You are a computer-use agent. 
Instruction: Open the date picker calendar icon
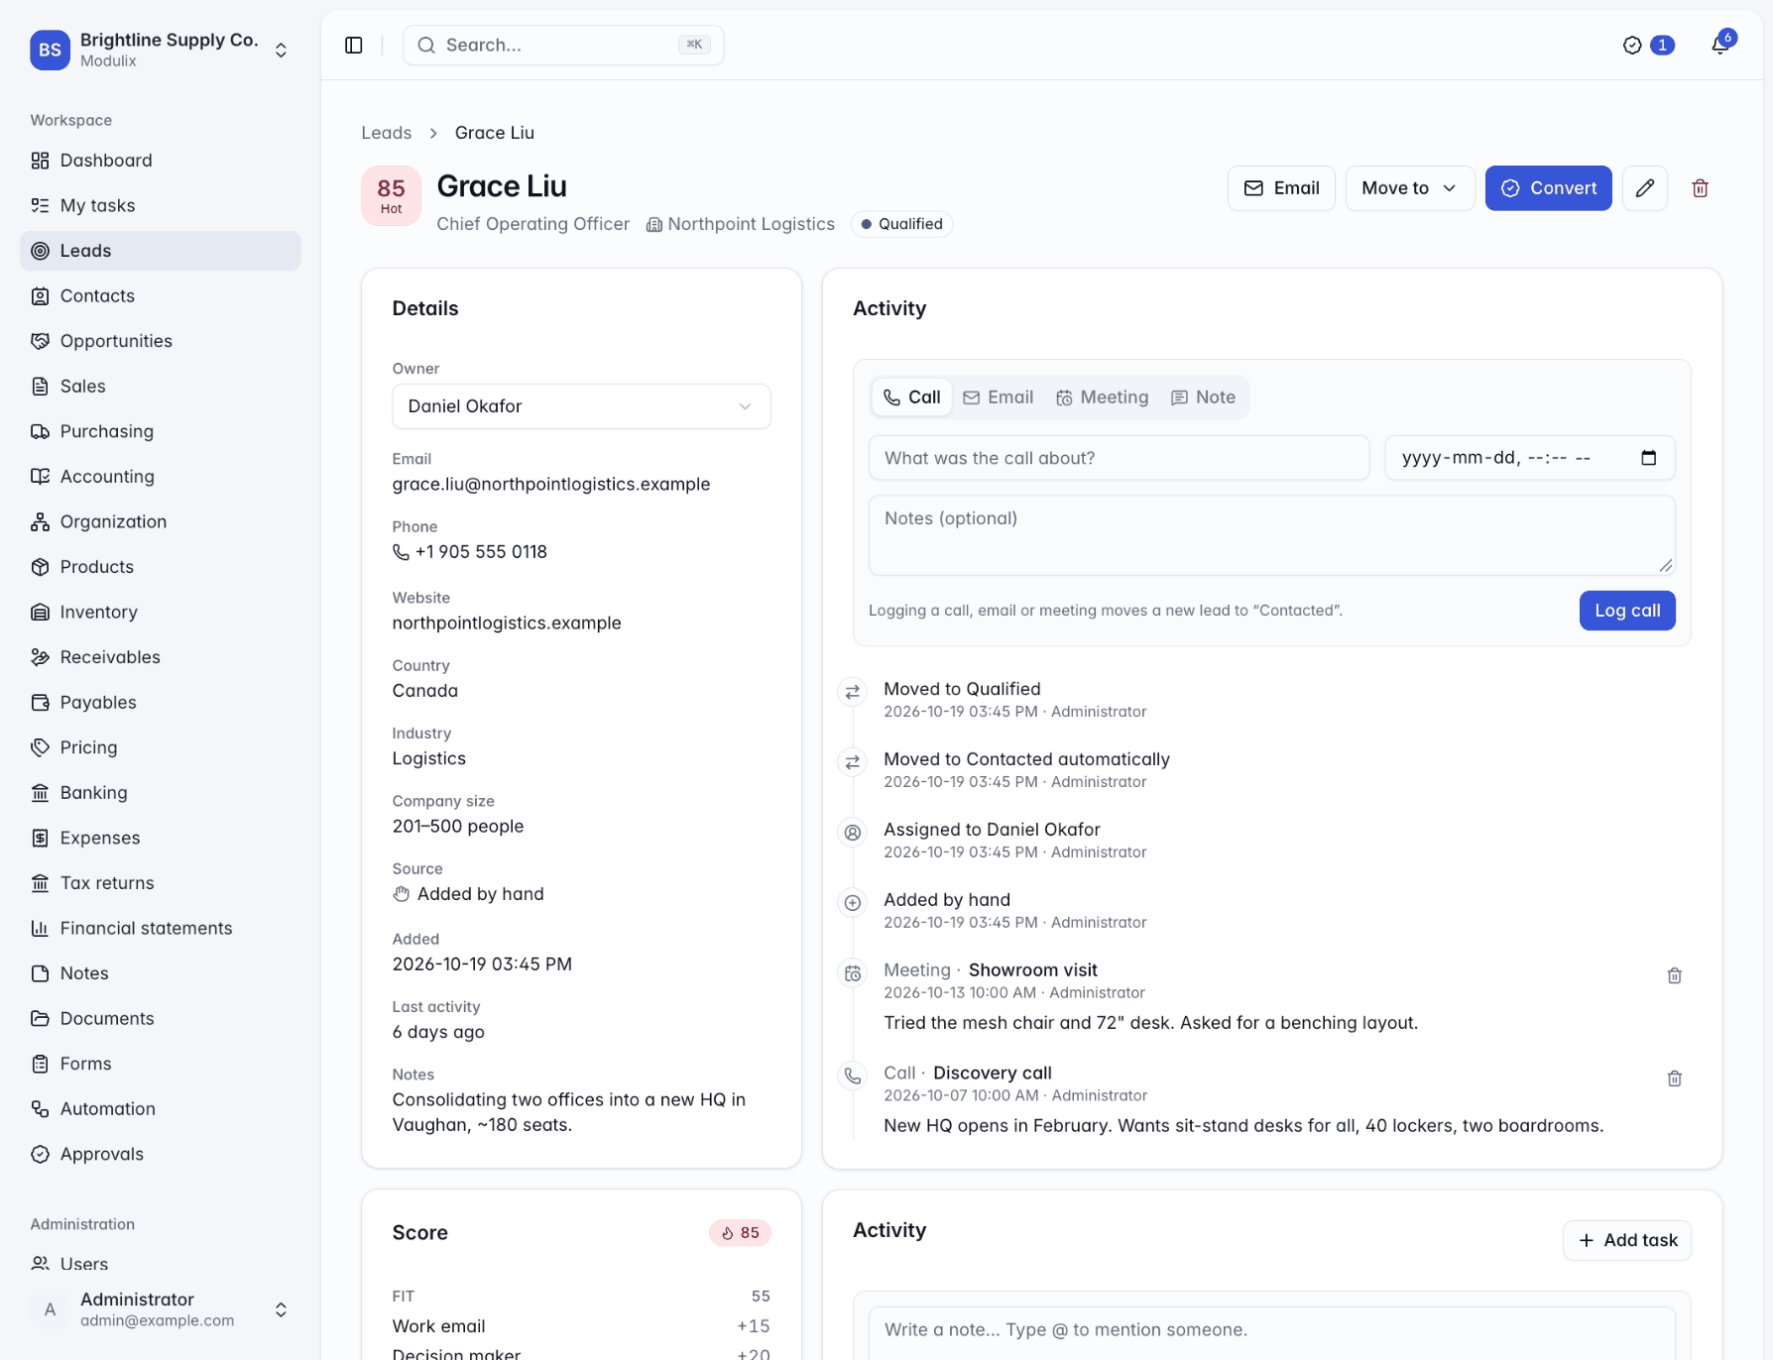click(1649, 458)
